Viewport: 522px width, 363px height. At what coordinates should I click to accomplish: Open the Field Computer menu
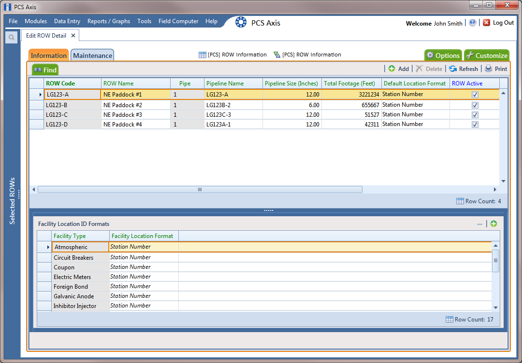coord(178,21)
